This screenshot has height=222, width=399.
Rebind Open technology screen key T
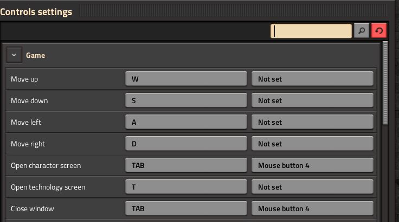point(186,187)
